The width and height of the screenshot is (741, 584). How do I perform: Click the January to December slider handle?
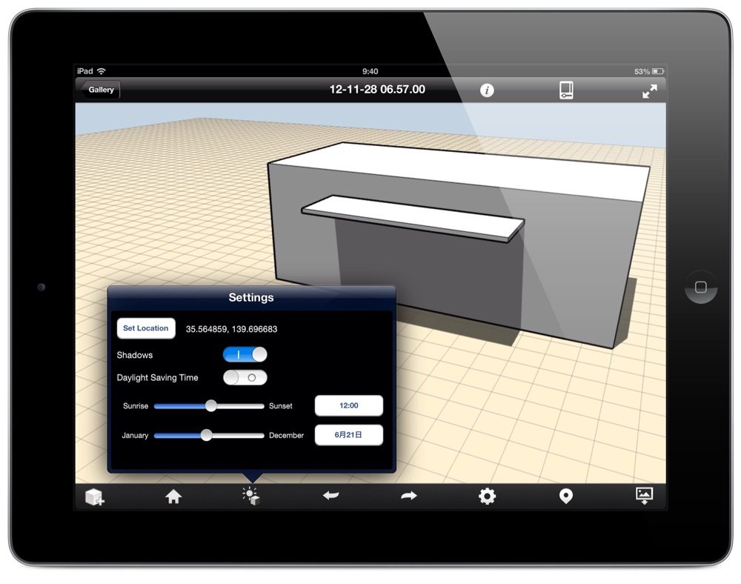pyautogui.click(x=207, y=436)
